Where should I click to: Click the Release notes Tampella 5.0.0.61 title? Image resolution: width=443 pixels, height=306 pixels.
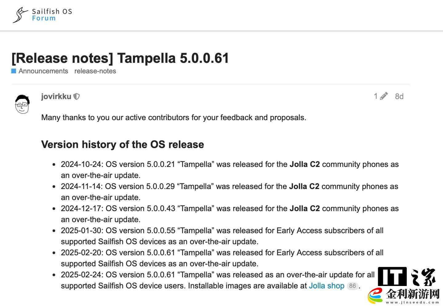pyautogui.click(x=120, y=58)
